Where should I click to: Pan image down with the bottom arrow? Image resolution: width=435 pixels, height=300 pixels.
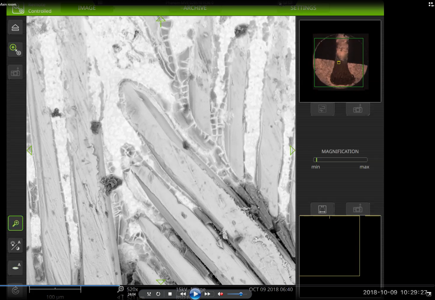tap(161, 282)
